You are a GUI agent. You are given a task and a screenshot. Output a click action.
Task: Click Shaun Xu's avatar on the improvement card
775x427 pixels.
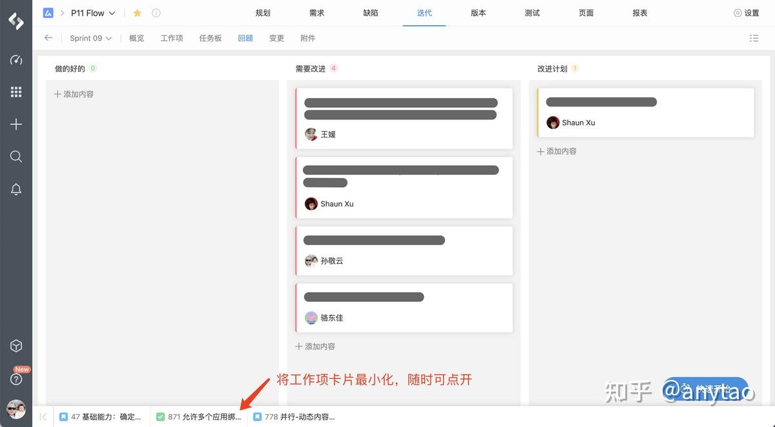pos(553,123)
